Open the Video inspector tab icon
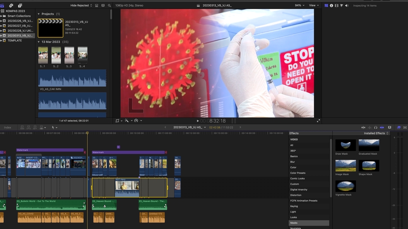This screenshot has height=229, width=408. pos(326,6)
